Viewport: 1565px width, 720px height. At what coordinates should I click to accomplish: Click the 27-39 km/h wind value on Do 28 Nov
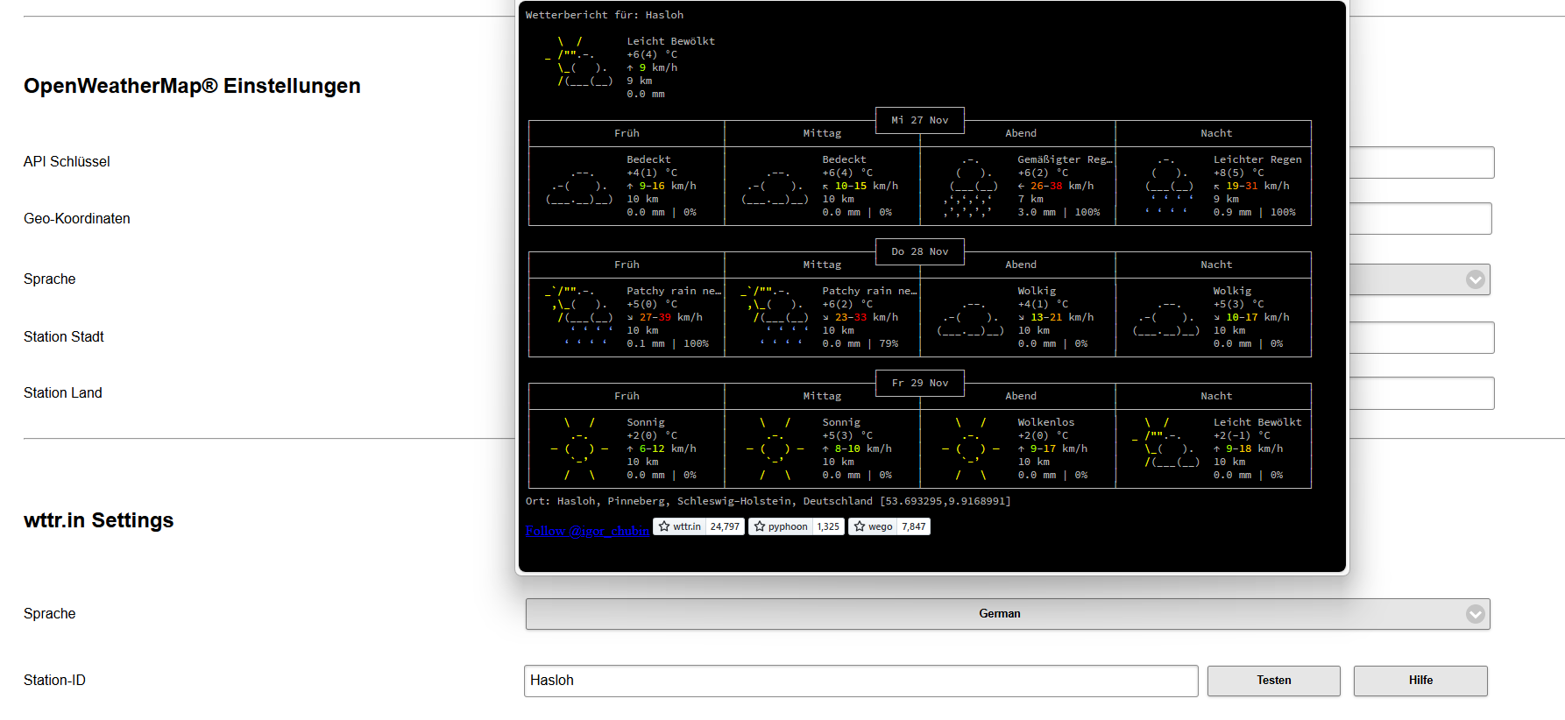[670, 317]
